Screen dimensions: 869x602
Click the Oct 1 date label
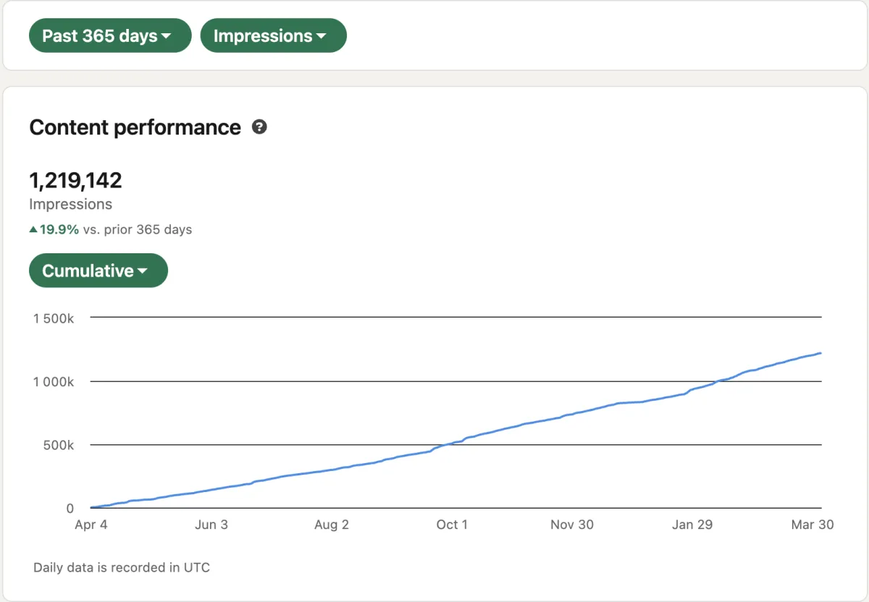452,525
